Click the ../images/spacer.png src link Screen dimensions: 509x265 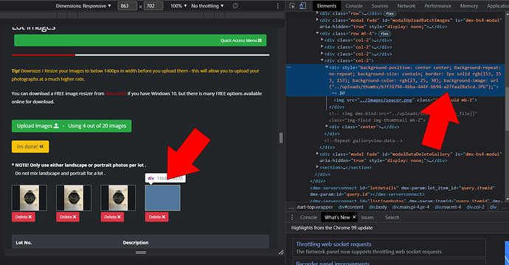[x=386, y=100]
